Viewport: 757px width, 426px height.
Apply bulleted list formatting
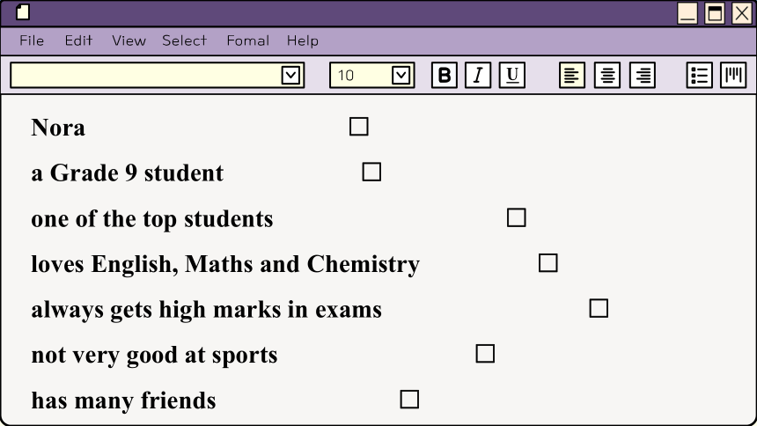click(x=700, y=76)
